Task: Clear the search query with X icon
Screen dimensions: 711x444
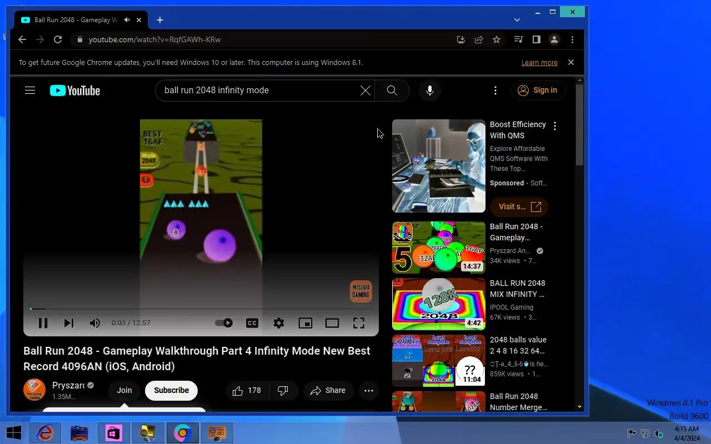Action: coord(365,90)
